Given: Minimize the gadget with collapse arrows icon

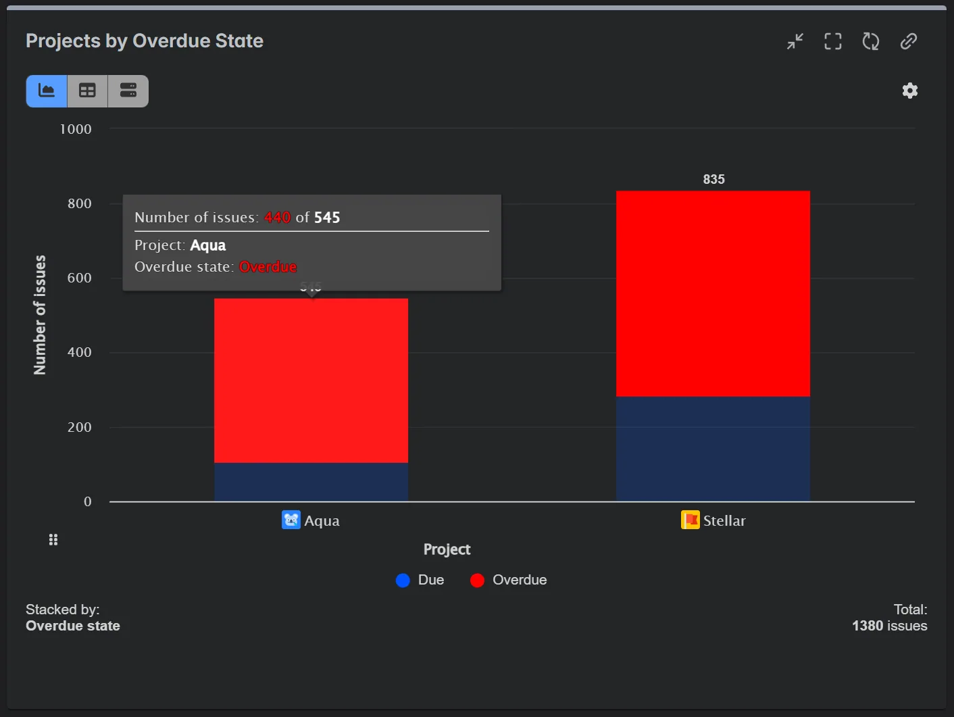Looking at the screenshot, I should click(795, 41).
